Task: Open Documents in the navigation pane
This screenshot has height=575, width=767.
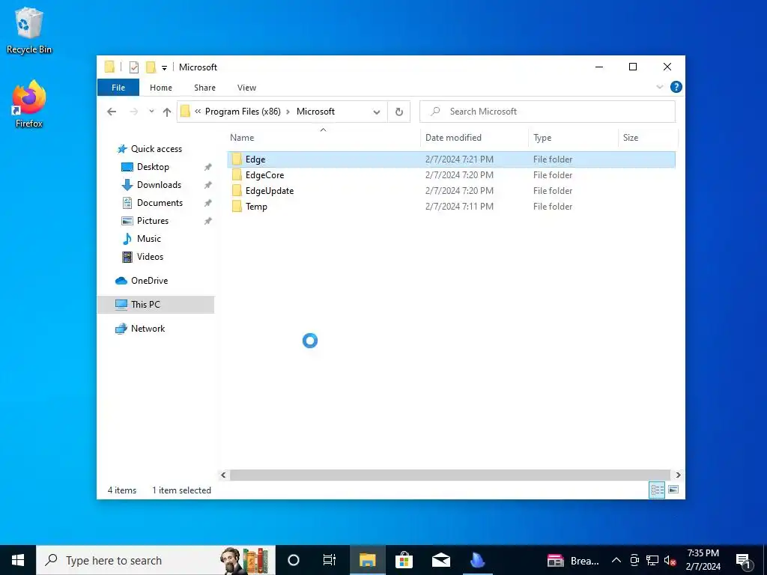Action: tap(160, 203)
